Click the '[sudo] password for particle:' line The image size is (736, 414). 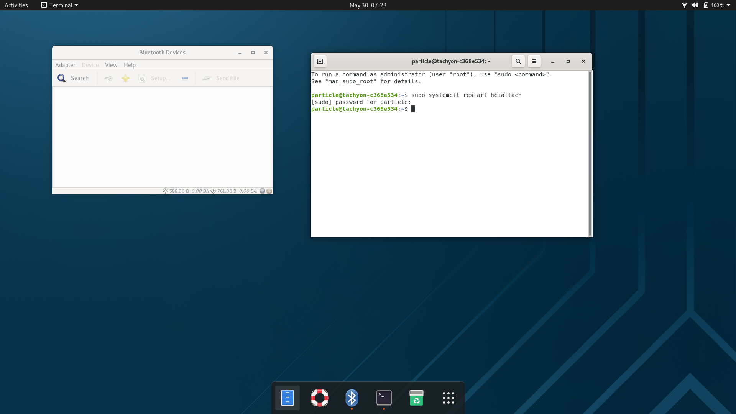point(361,102)
